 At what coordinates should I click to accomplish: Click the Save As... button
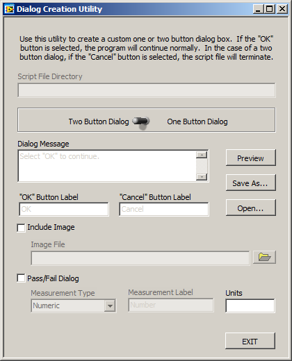coord(251,183)
